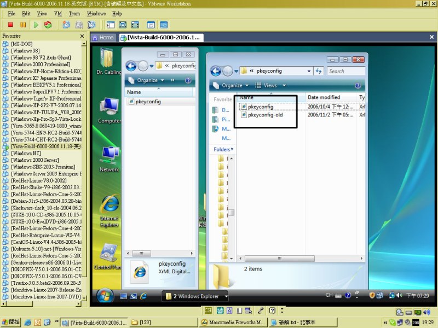Open the VMware File menu
Image resolution: width=438 pixels, height=328 pixels.
pos(11,14)
